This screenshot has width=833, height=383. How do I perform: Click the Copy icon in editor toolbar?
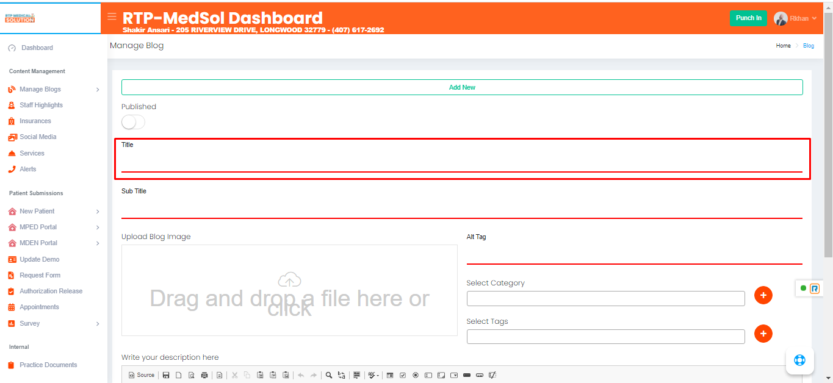click(x=247, y=375)
